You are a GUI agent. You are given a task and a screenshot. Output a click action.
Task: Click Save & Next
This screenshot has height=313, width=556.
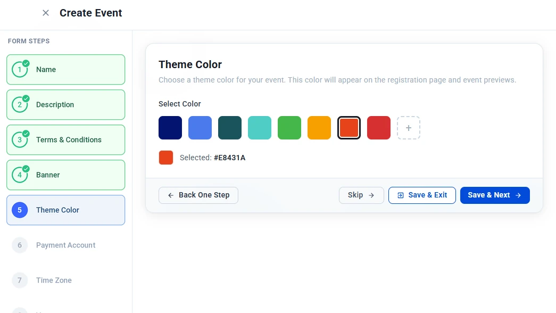[495, 195]
